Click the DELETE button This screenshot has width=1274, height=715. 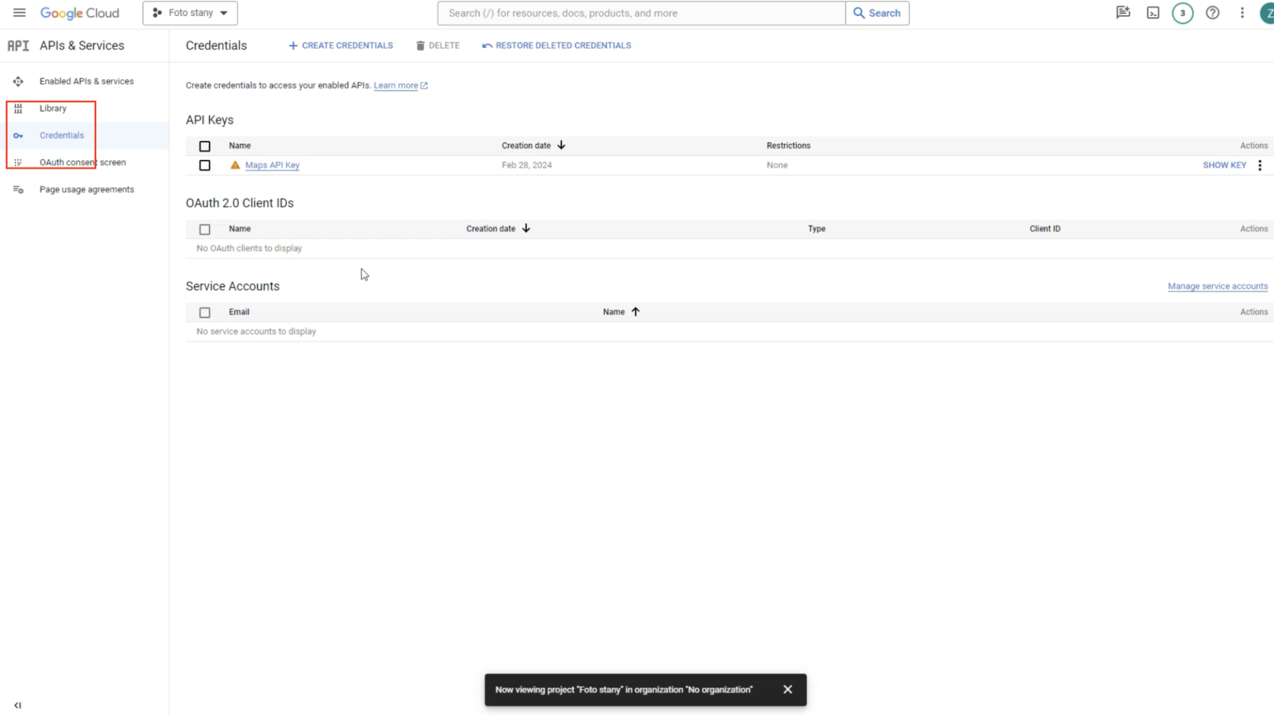click(x=437, y=46)
